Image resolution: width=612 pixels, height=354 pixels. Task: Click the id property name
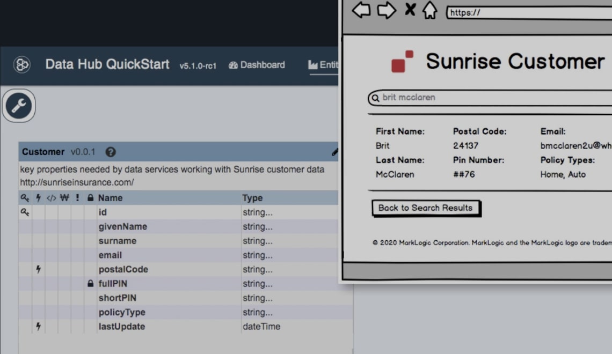tap(103, 212)
